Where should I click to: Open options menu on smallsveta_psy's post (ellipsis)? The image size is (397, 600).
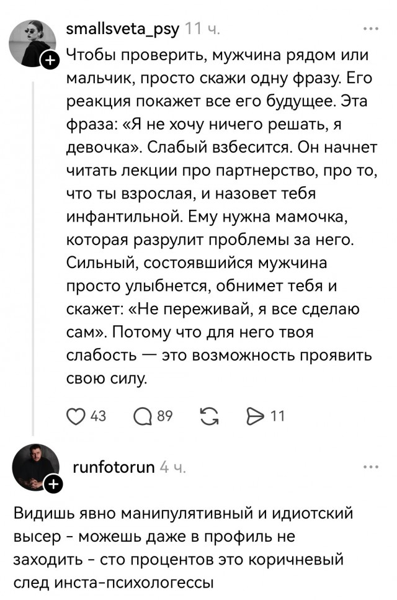[371, 28]
